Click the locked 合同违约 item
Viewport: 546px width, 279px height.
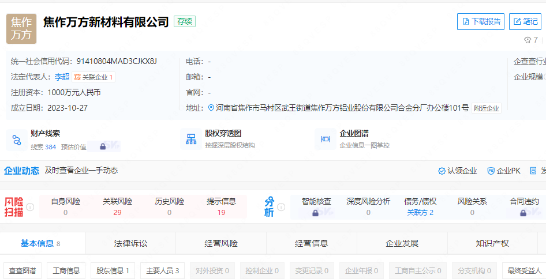(x=524, y=206)
